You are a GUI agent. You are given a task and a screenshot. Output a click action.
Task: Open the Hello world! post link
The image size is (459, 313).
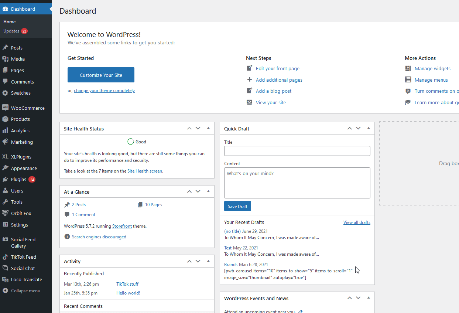128,293
